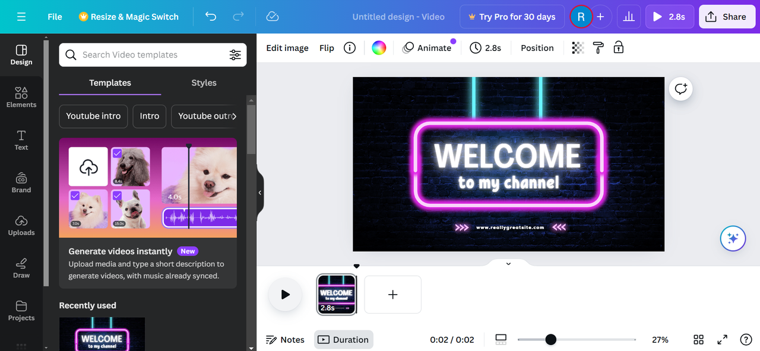Image resolution: width=760 pixels, height=351 pixels.
Task: Open the Magic assistant sparkle button
Action: pos(733,238)
